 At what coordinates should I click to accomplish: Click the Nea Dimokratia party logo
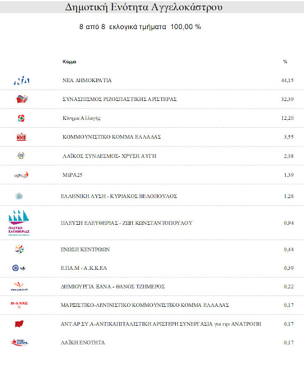22,80
